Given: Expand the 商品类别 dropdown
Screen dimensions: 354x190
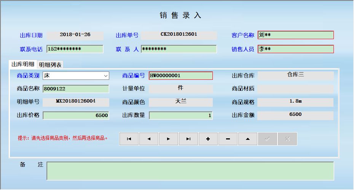Looking at the screenshot, I should (105, 76).
